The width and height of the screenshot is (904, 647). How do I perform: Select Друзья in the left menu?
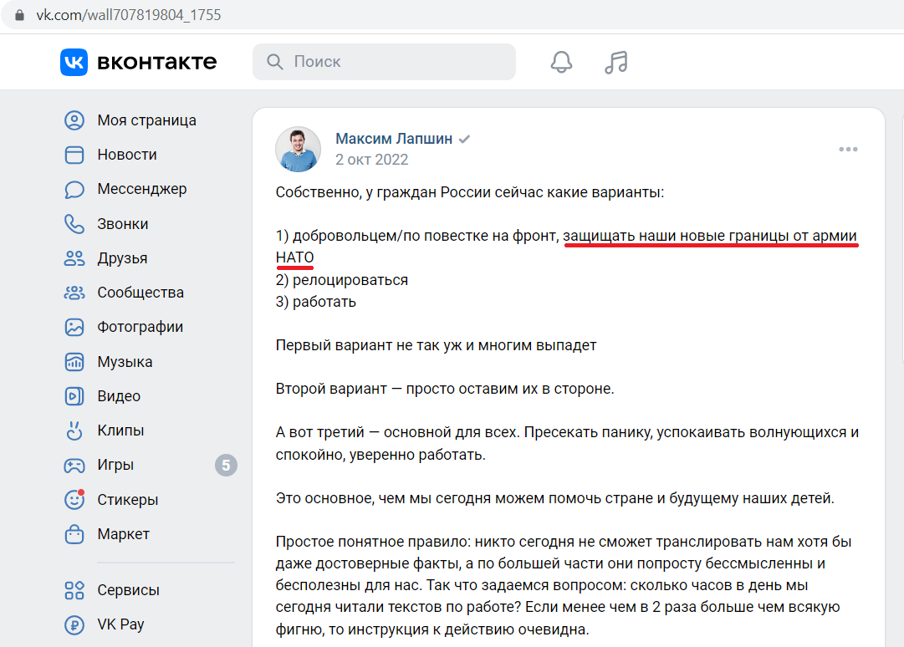pos(122,258)
